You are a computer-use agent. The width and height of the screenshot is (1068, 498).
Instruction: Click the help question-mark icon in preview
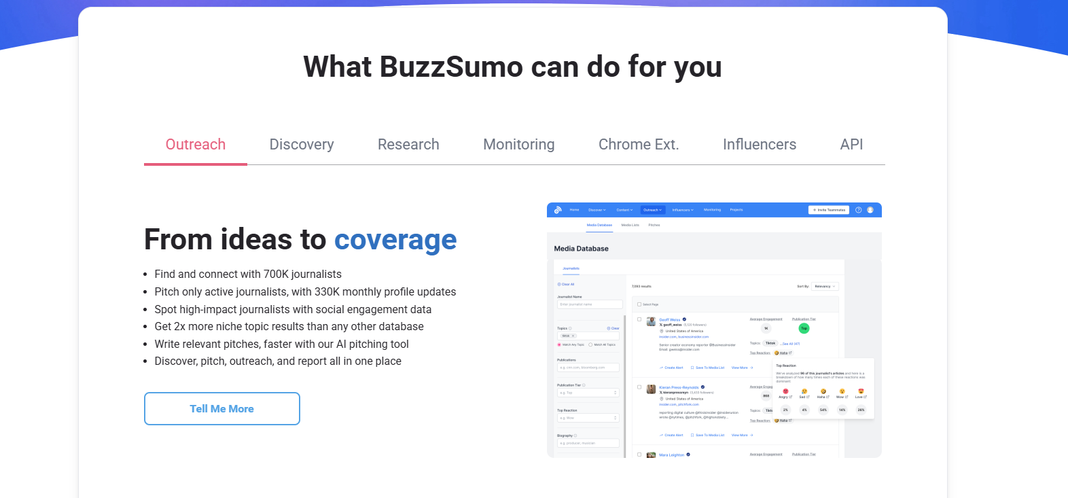click(x=858, y=210)
